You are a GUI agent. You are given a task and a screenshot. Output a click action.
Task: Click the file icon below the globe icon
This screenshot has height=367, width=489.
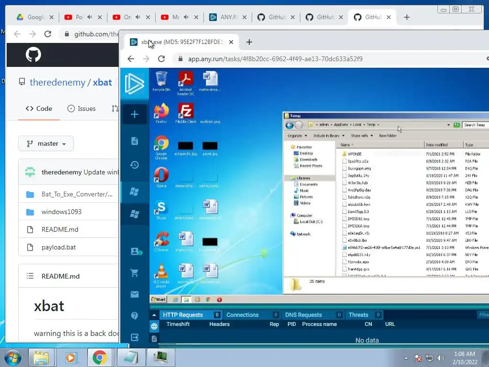pyautogui.click(x=154, y=339)
